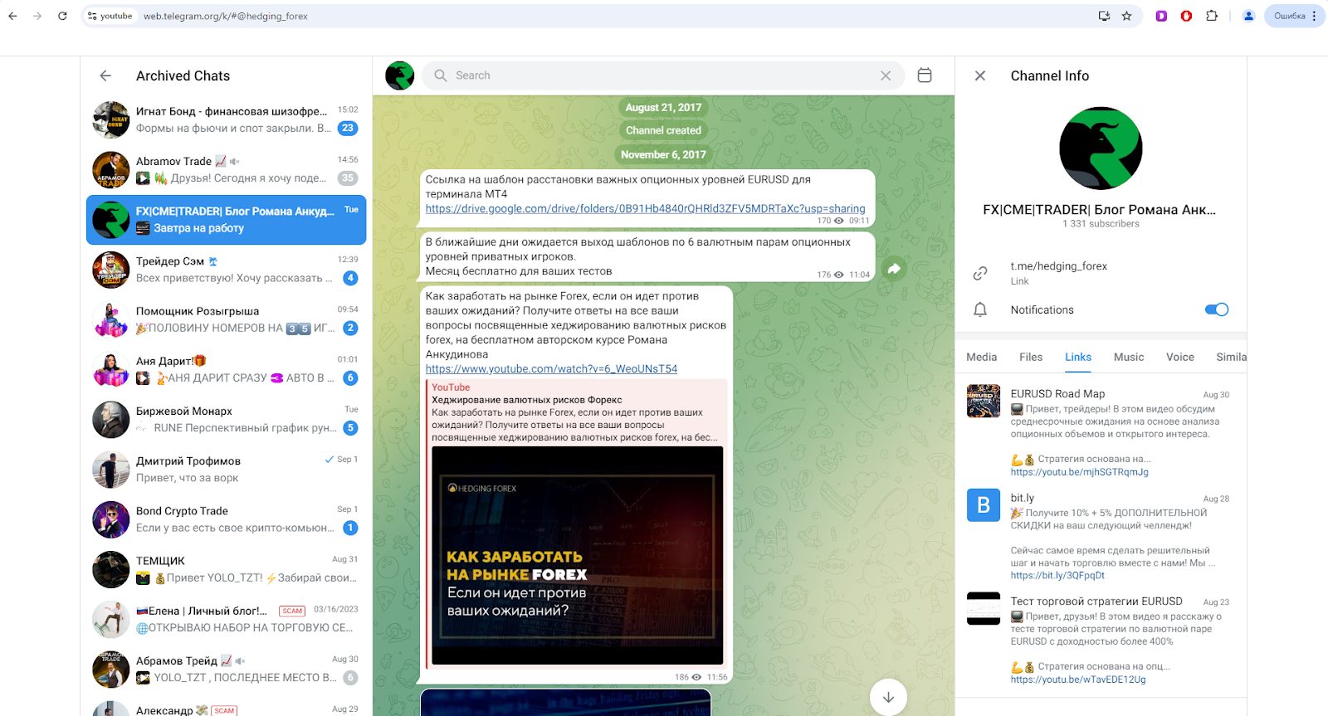Select the Links tab

[x=1078, y=357]
